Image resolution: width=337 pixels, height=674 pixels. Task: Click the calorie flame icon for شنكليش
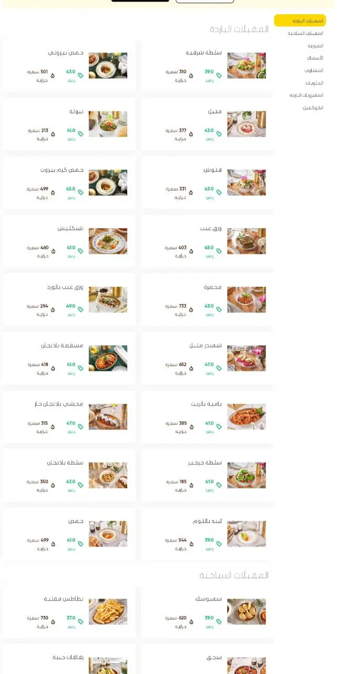53,251
